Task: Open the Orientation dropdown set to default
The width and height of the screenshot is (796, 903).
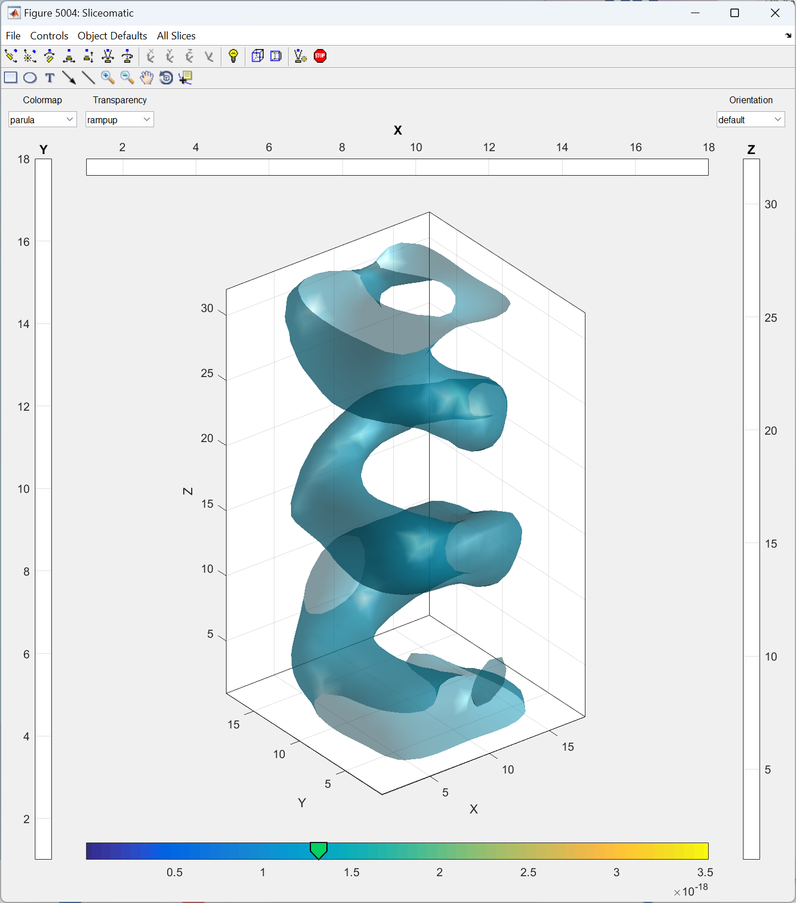Action: point(750,120)
